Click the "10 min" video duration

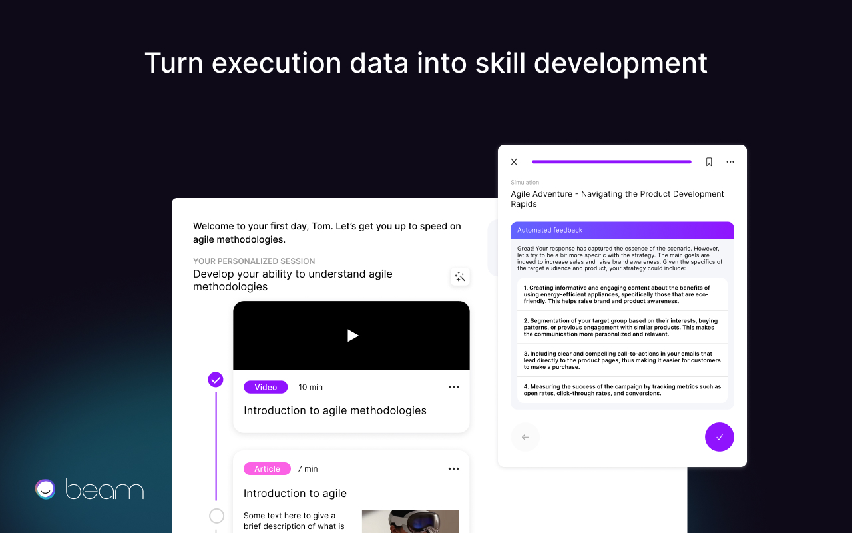(310, 387)
